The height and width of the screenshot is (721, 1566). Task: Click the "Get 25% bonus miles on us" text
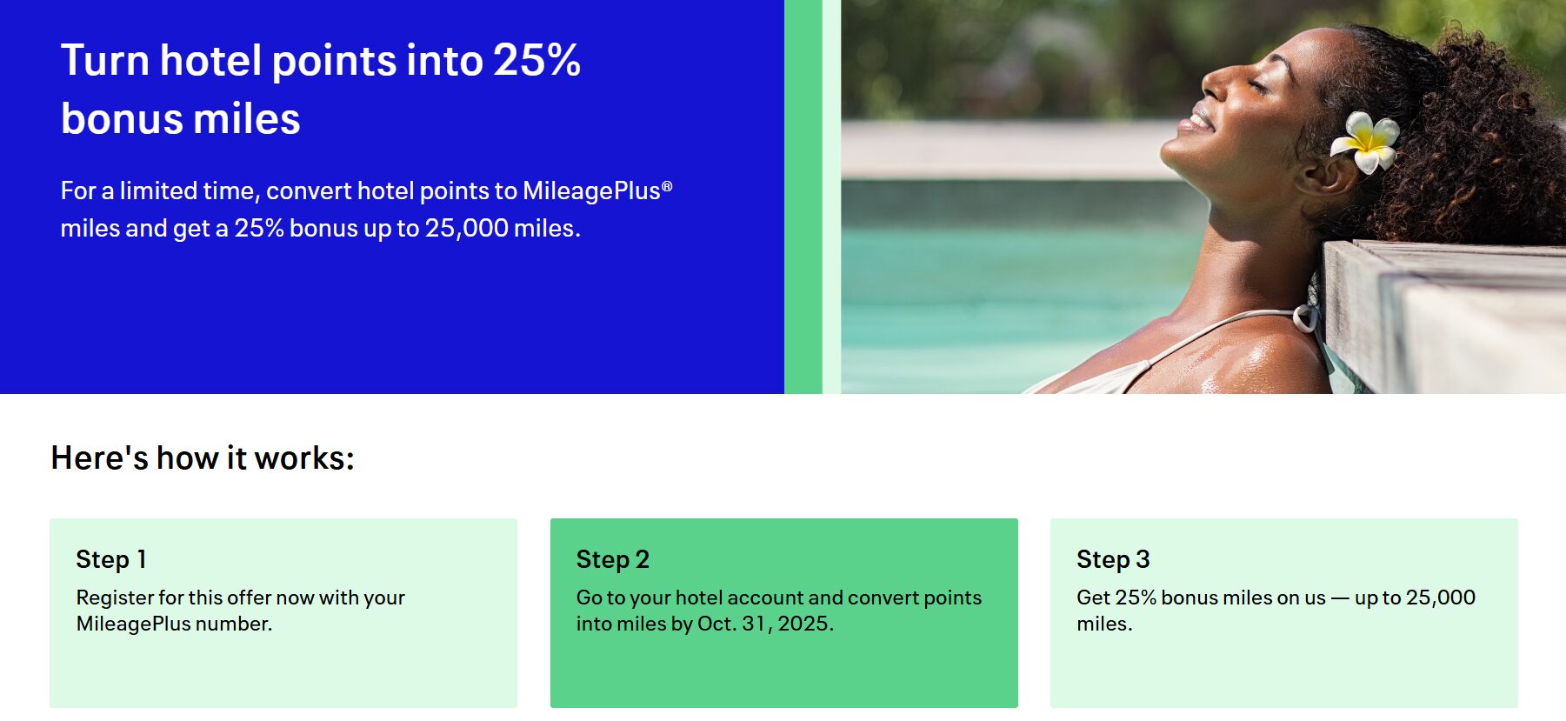1200,597
